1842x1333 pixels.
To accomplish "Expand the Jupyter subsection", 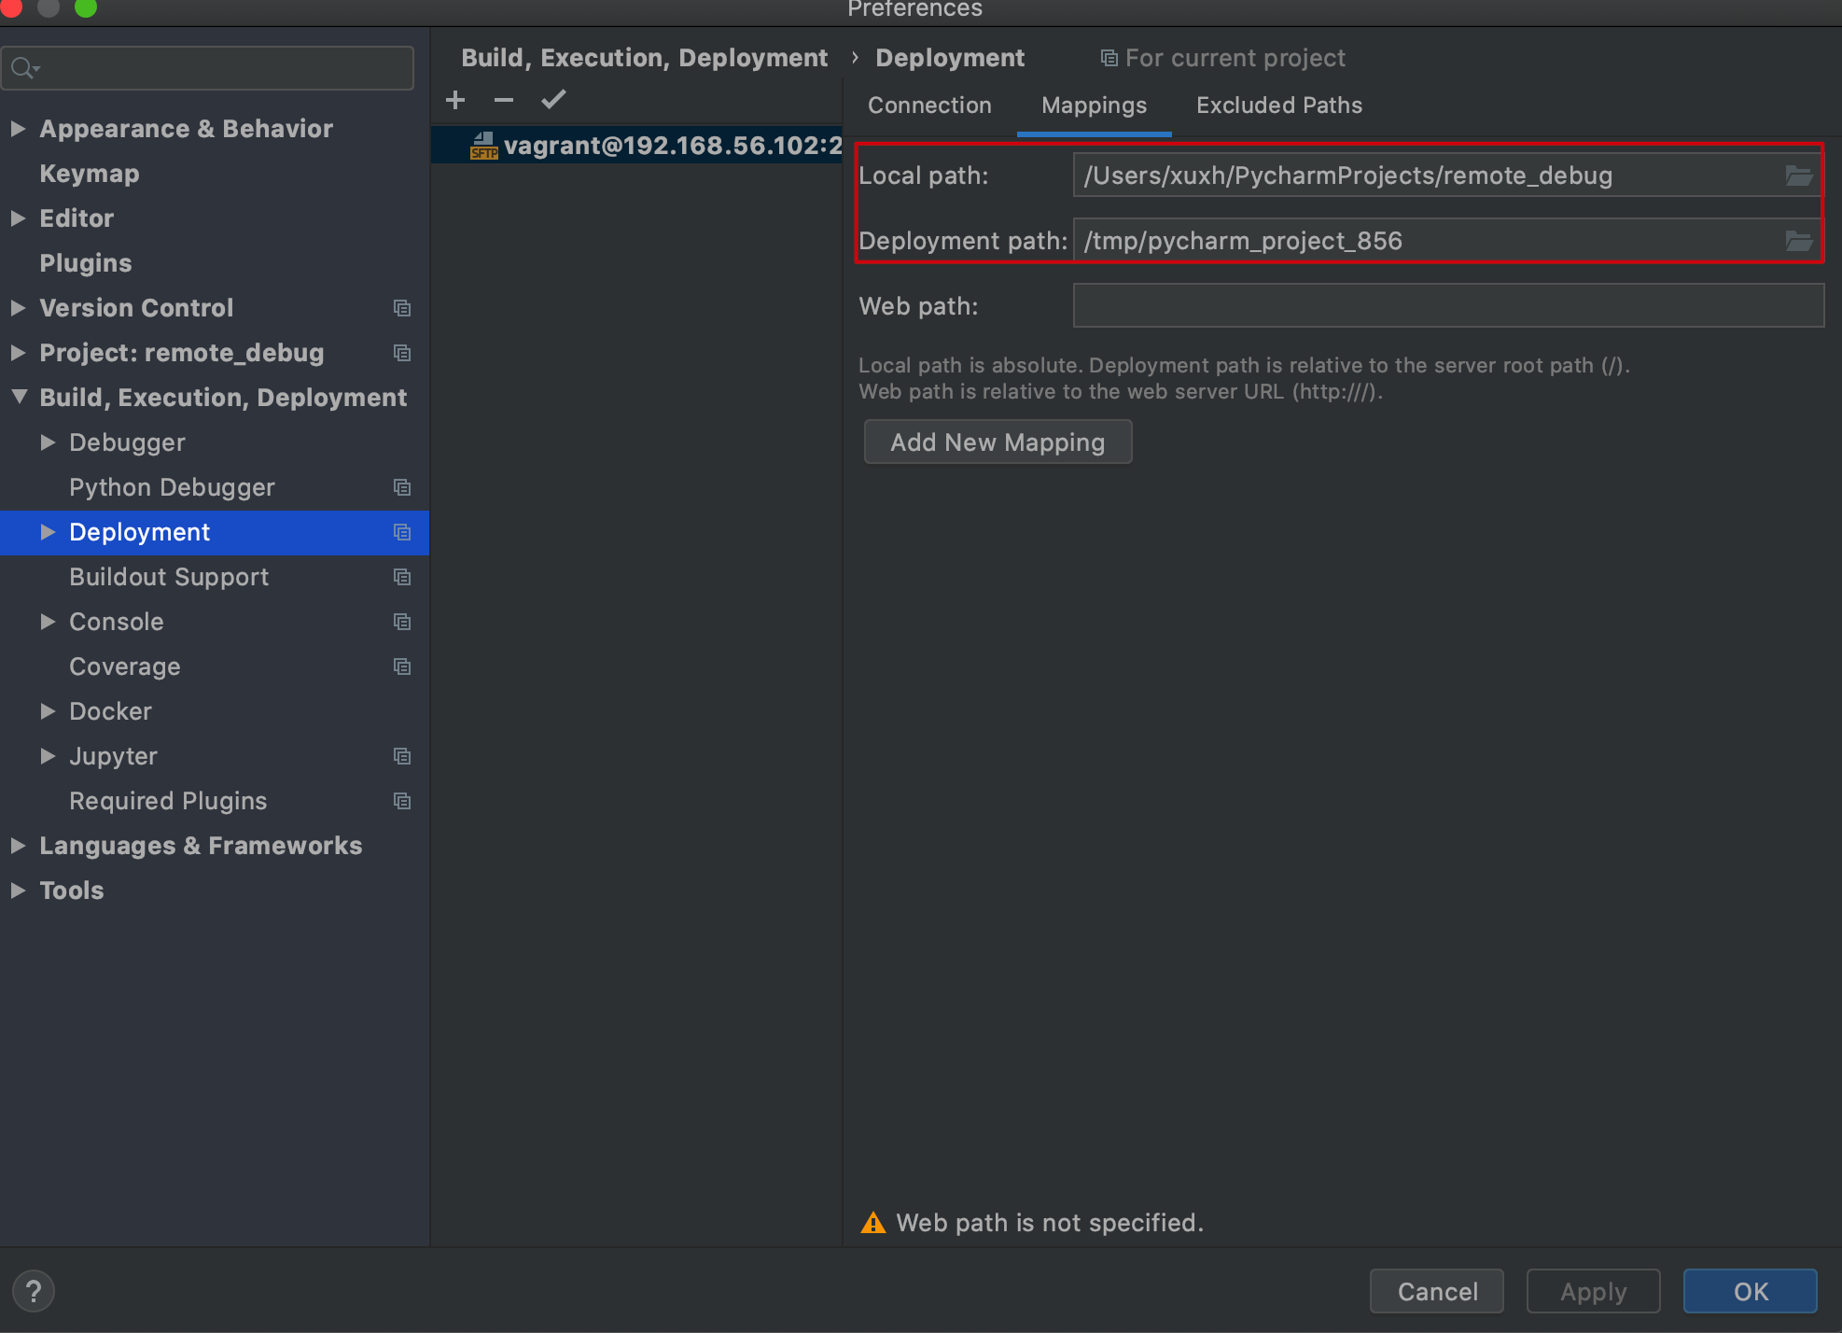I will pyautogui.click(x=48, y=756).
